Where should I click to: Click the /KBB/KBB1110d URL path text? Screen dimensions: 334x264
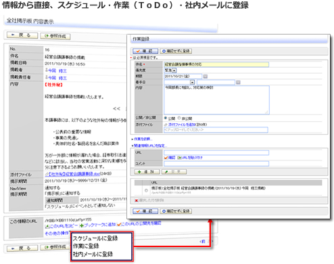[68, 220]
